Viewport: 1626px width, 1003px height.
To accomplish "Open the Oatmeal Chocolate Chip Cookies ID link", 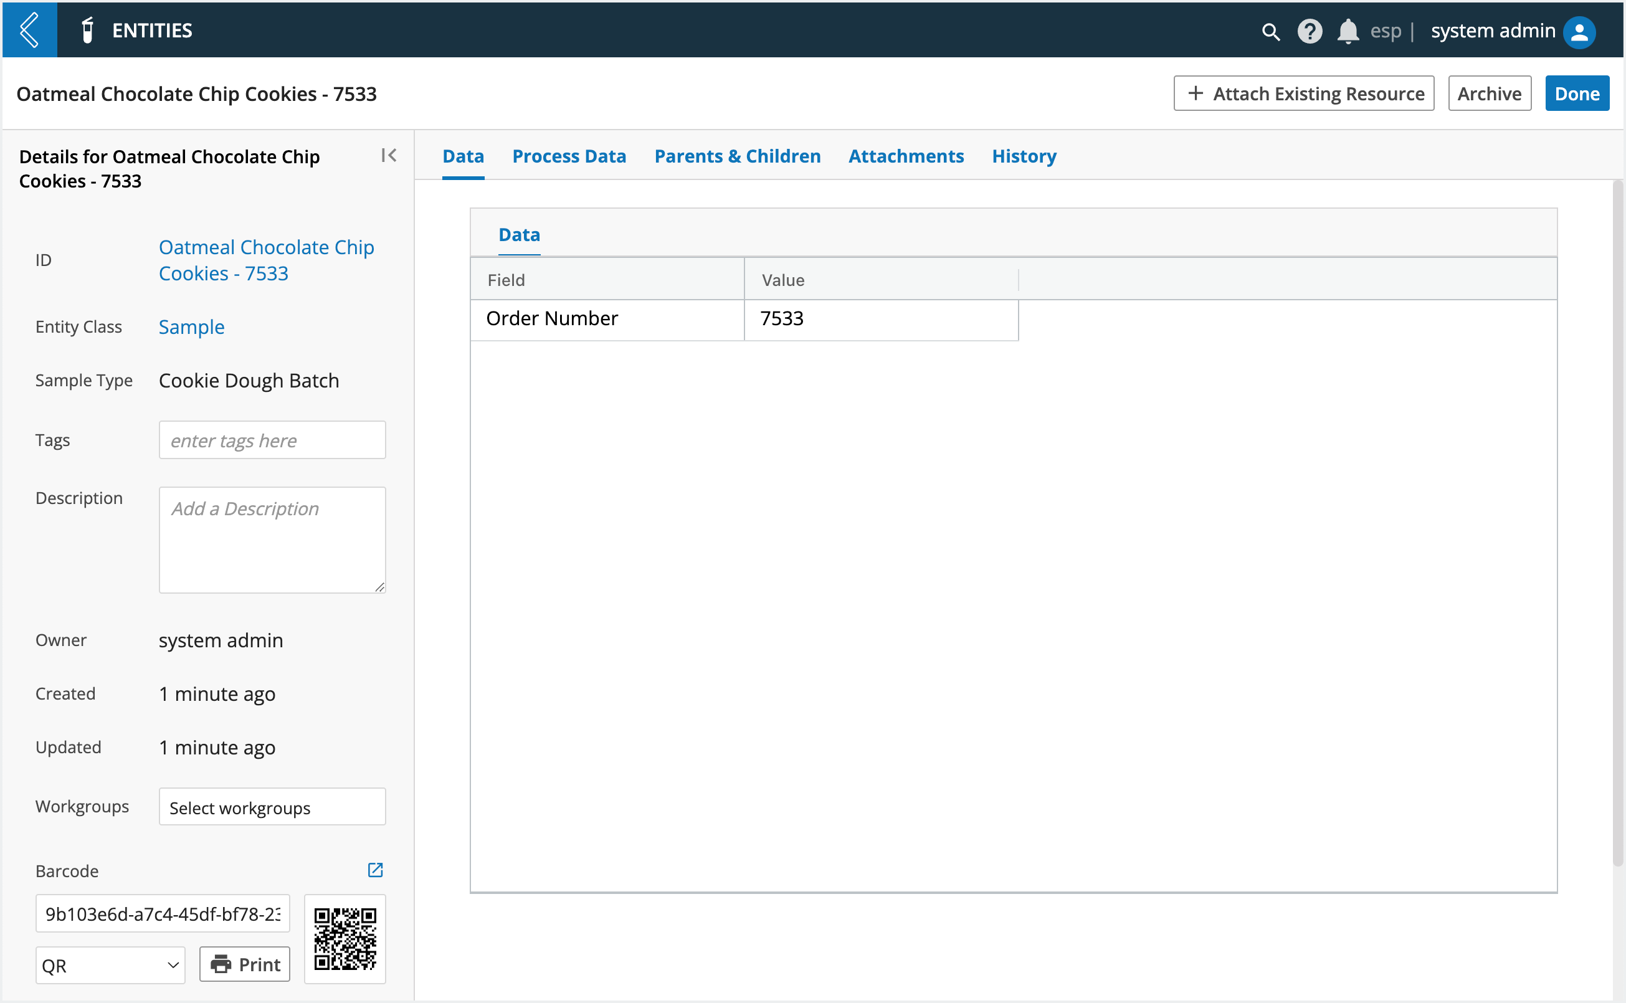I will pos(266,260).
